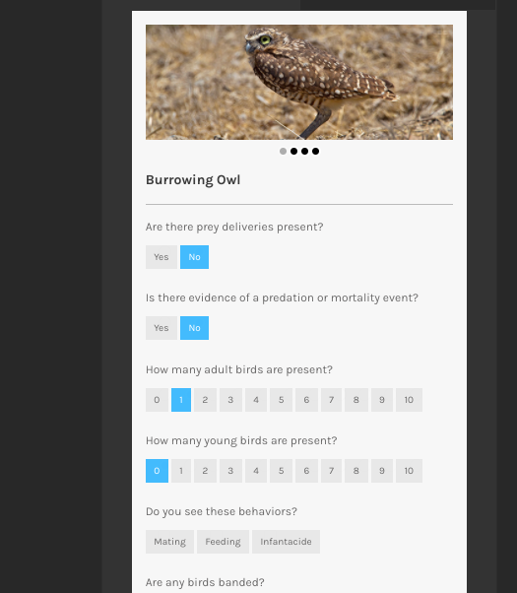Image resolution: width=517 pixels, height=593 pixels.
Task: Select the fourth carousel dot under owl photo
Action: point(316,152)
